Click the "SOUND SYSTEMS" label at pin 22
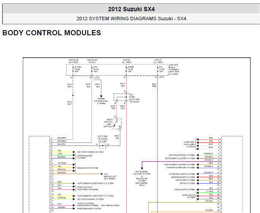The height and width of the screenshot is (213, 260). click(x=86, y=204)
